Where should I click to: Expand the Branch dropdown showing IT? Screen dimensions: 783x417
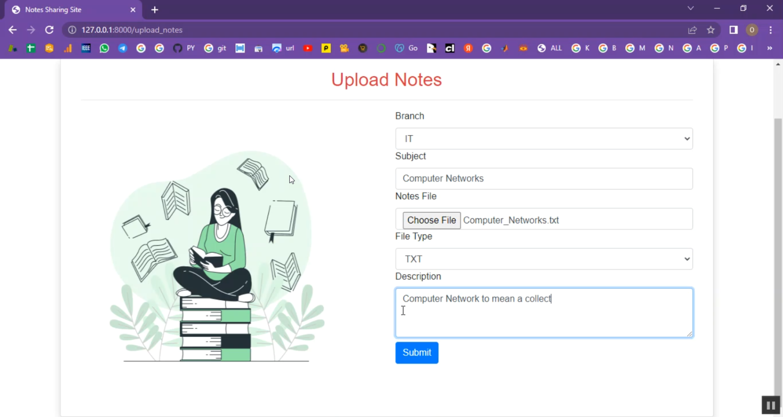[x=543, y=139]
